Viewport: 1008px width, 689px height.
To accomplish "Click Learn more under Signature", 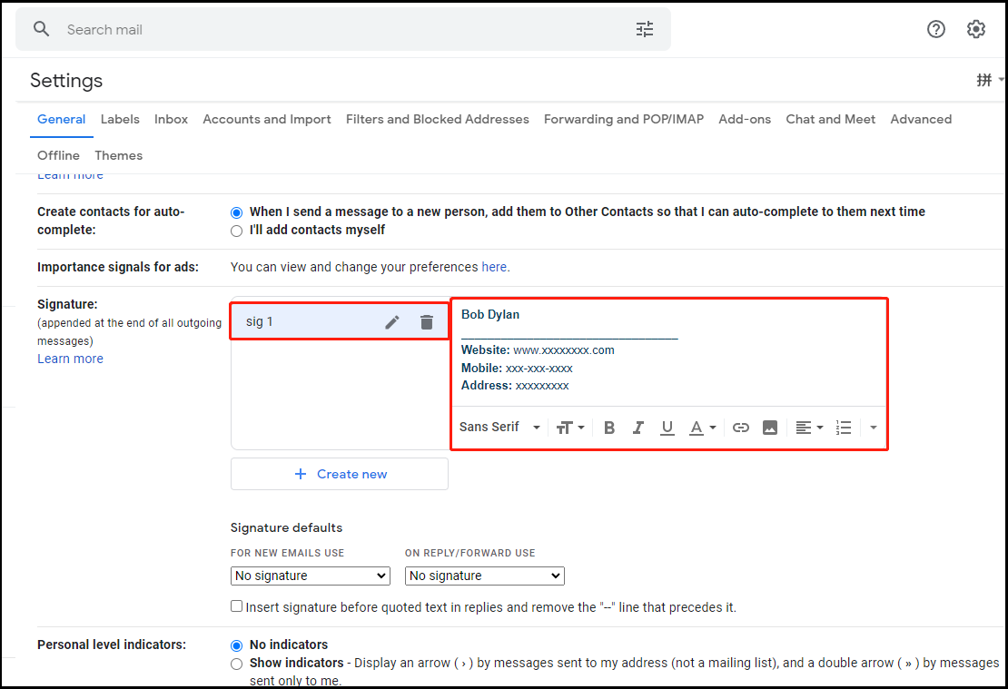I will tap(70, 359).
